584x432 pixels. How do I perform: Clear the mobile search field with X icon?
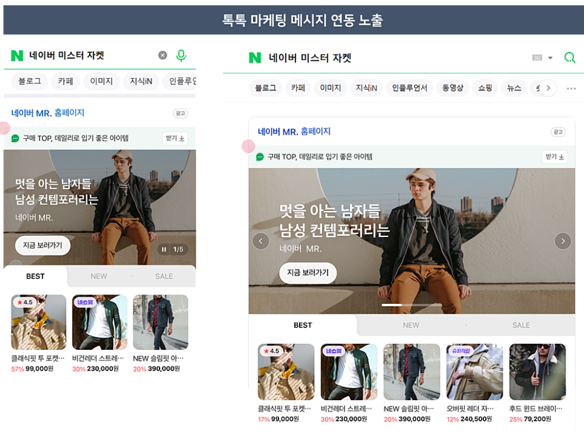click(x=163, y=55)
